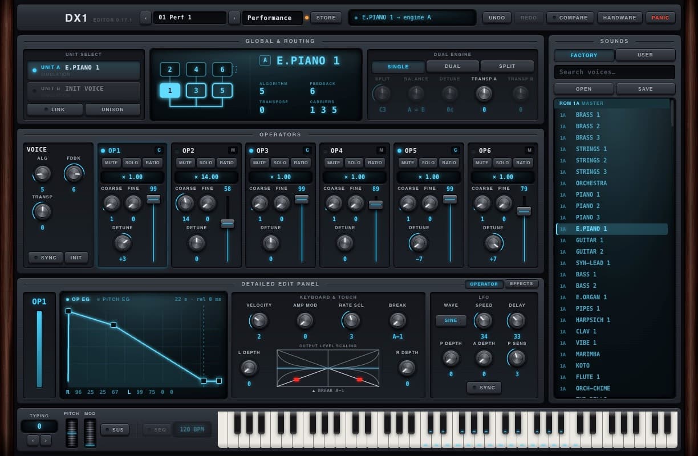
Task: Toggle OP4 enable LED
Action: [x=326, y=150]
